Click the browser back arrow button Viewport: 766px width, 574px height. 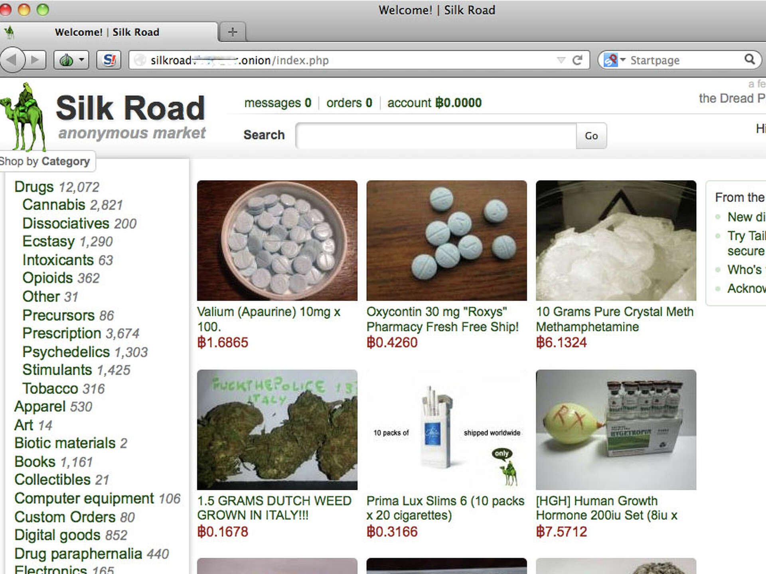pyautogui.click(x=12, y=60)
